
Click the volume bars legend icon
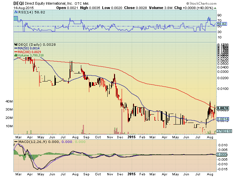tap(16, 55)
